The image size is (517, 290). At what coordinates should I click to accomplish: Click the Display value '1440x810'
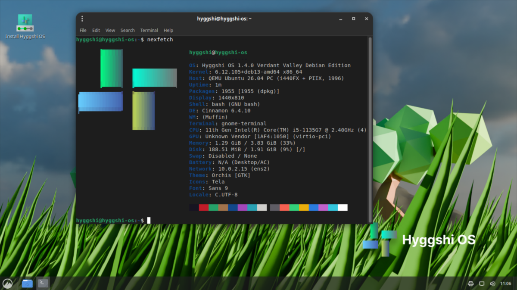(x=231, y=98)
